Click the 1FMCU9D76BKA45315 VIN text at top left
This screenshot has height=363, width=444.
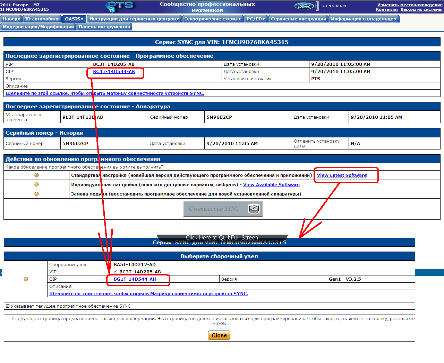point(24,9)
